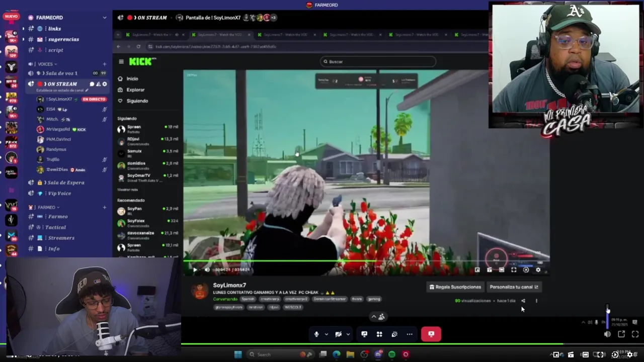Click Mostrar más under Siguiendo
Image resolution: width=644 pixels, height=362 pixels.
(x=127, y=190)
